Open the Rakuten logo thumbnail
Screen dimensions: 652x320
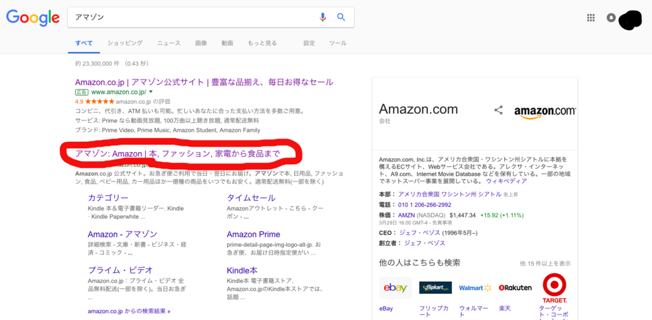coord(515,288)
